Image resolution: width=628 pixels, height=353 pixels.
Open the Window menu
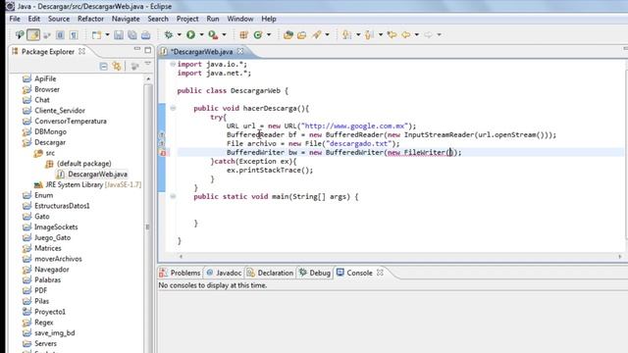coord(239,19)
